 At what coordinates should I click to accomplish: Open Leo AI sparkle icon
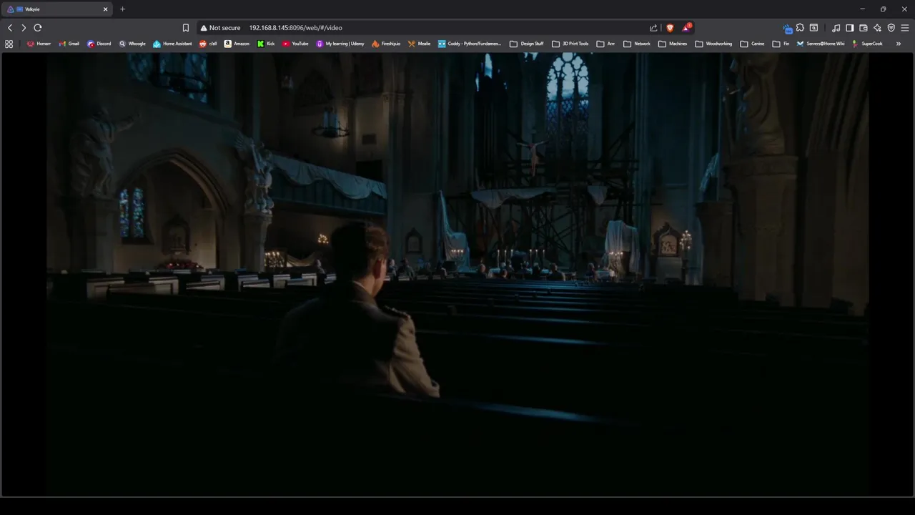coord(877,28)
